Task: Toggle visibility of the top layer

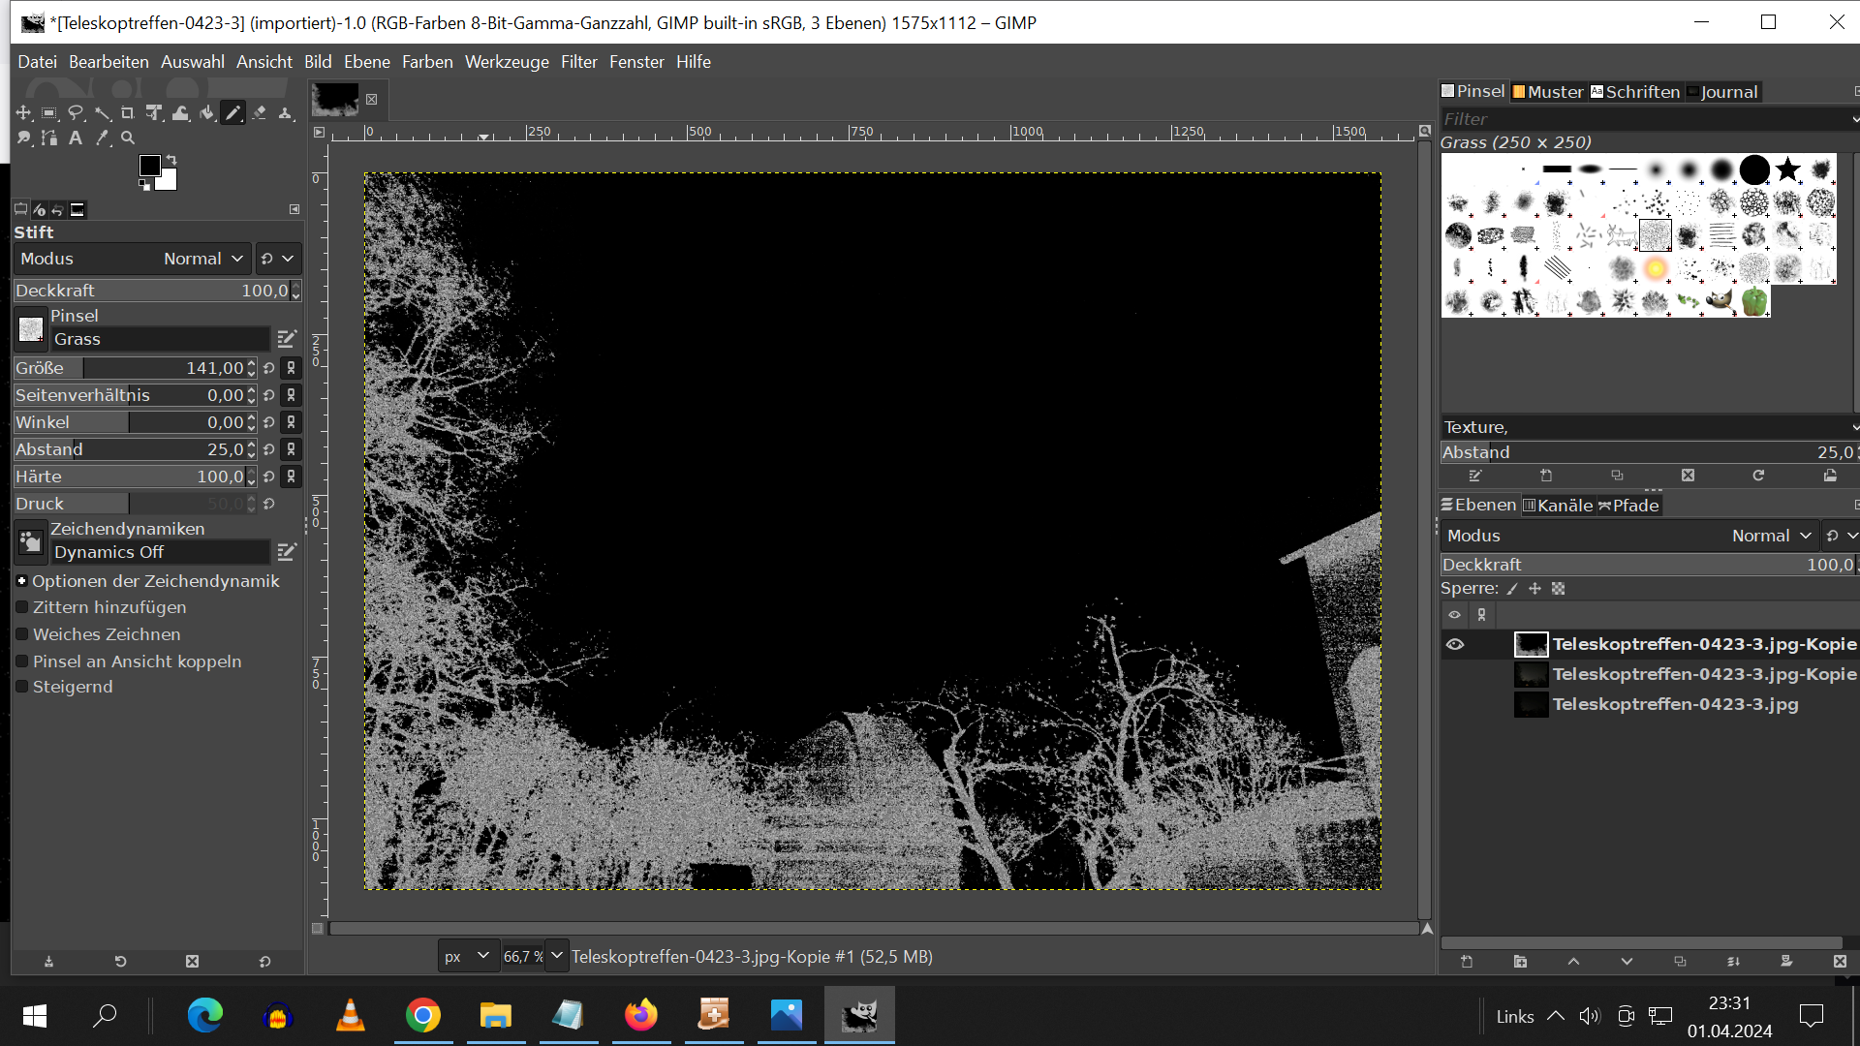Action: [x=1455, y=644]
